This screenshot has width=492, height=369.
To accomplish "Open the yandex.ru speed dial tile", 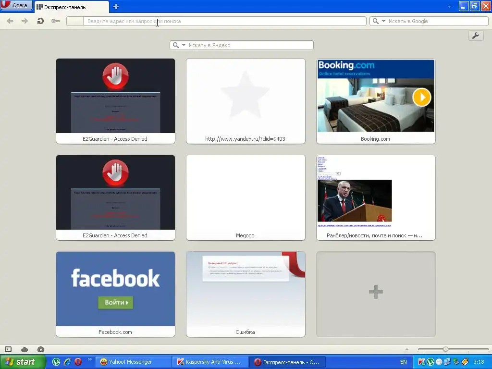I will click(246, 101).
